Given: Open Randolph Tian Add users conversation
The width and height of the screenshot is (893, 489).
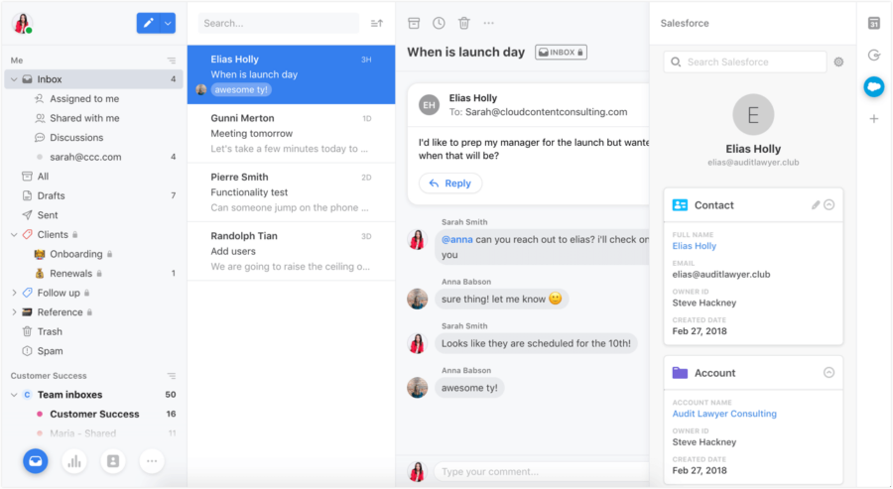Looking at the screenshot, I should pos(291,251).
